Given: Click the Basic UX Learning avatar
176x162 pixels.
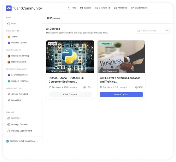Looking at the screenshot, I should click(x=9, y=56).
